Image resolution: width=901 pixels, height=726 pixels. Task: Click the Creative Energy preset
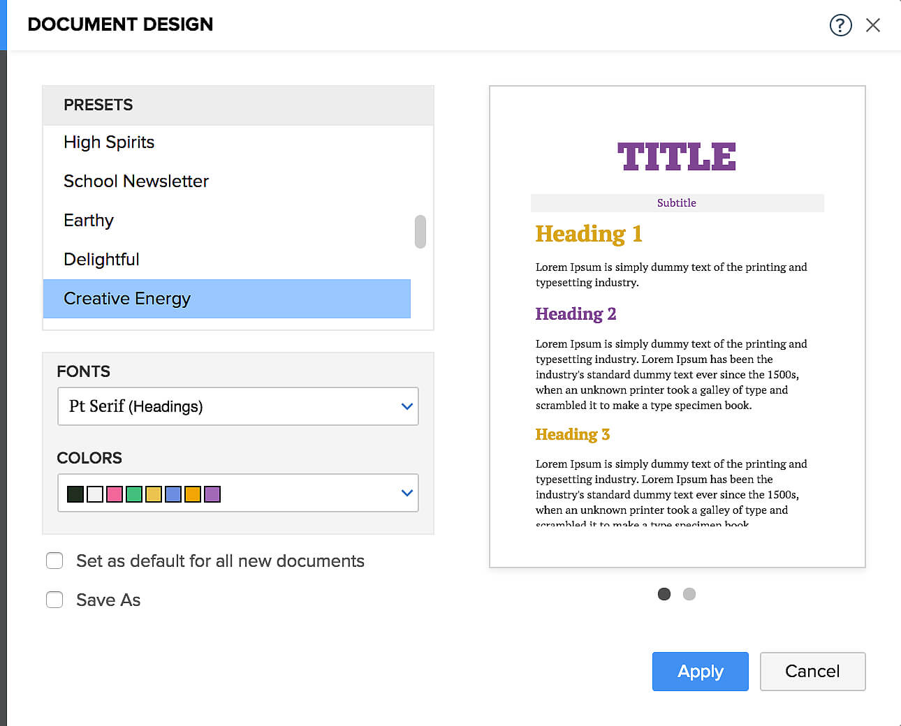click(127, 299)
